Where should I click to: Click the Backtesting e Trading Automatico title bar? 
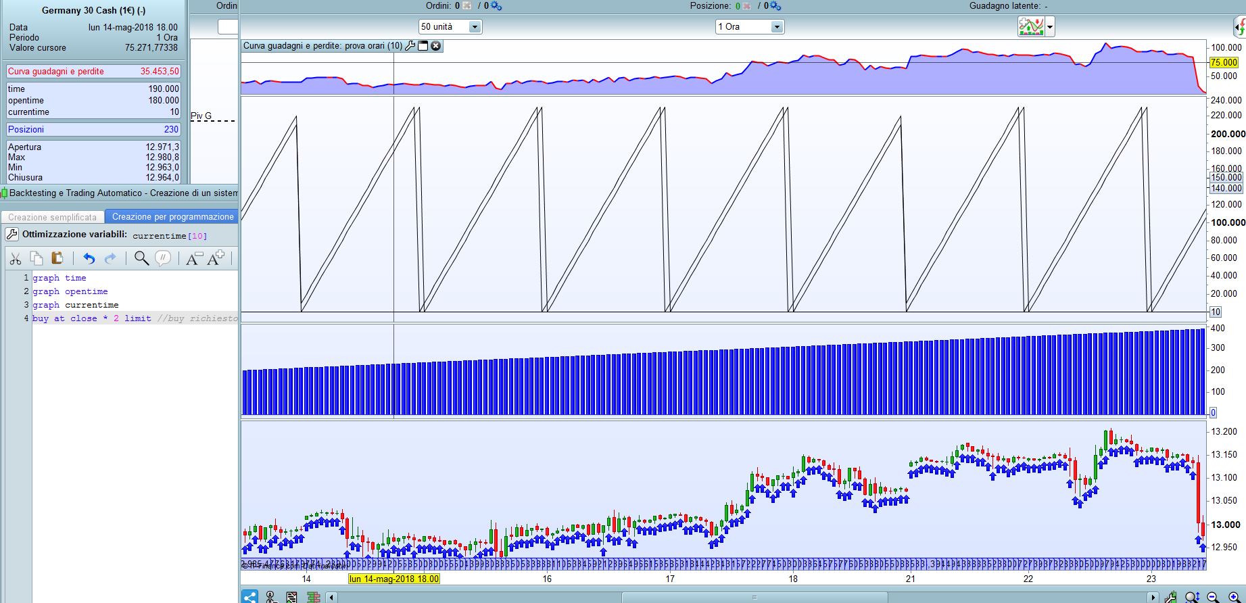click(119, 193)
